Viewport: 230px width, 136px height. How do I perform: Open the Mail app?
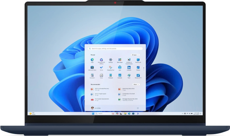120,68
